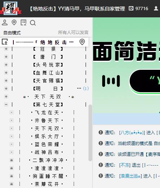160x188 pixels.
Task: Click the alert icon beside 当前频道的模式 notice
Action: click(x=101, y=143)
